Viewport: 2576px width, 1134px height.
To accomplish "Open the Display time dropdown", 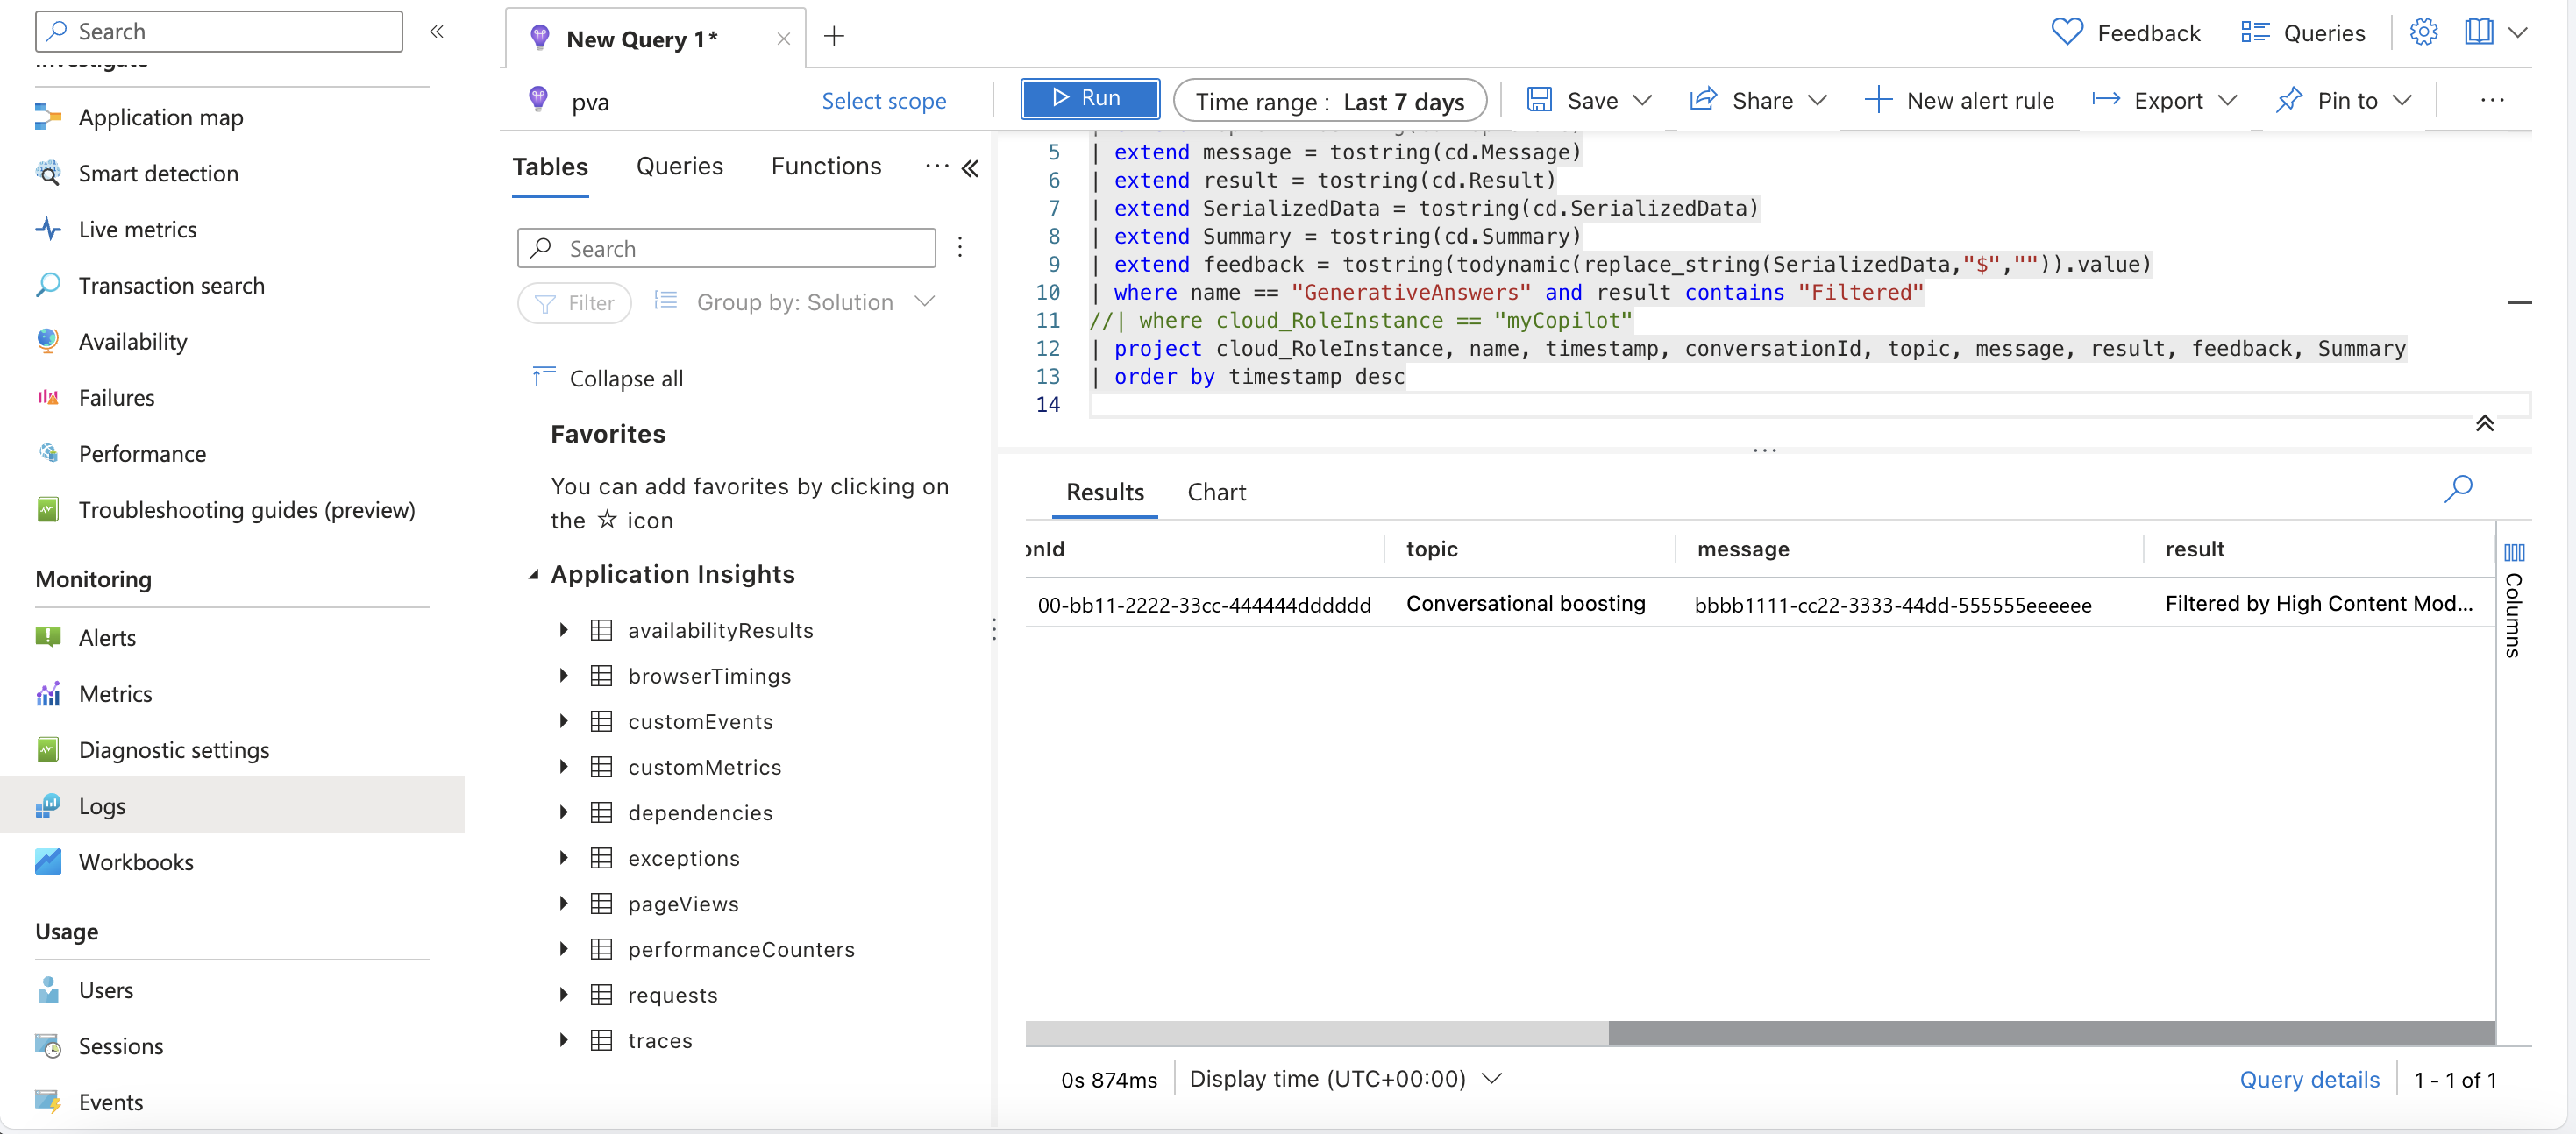I will click(1345, 1079).
